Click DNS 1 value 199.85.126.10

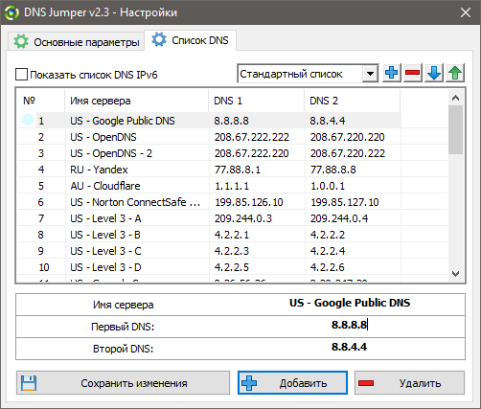click(x=249, y=202)
